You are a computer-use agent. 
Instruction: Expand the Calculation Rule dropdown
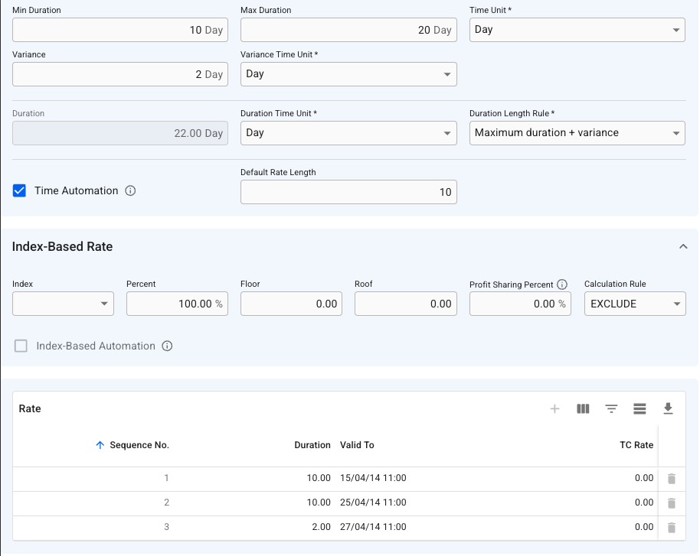coord(634,304)
